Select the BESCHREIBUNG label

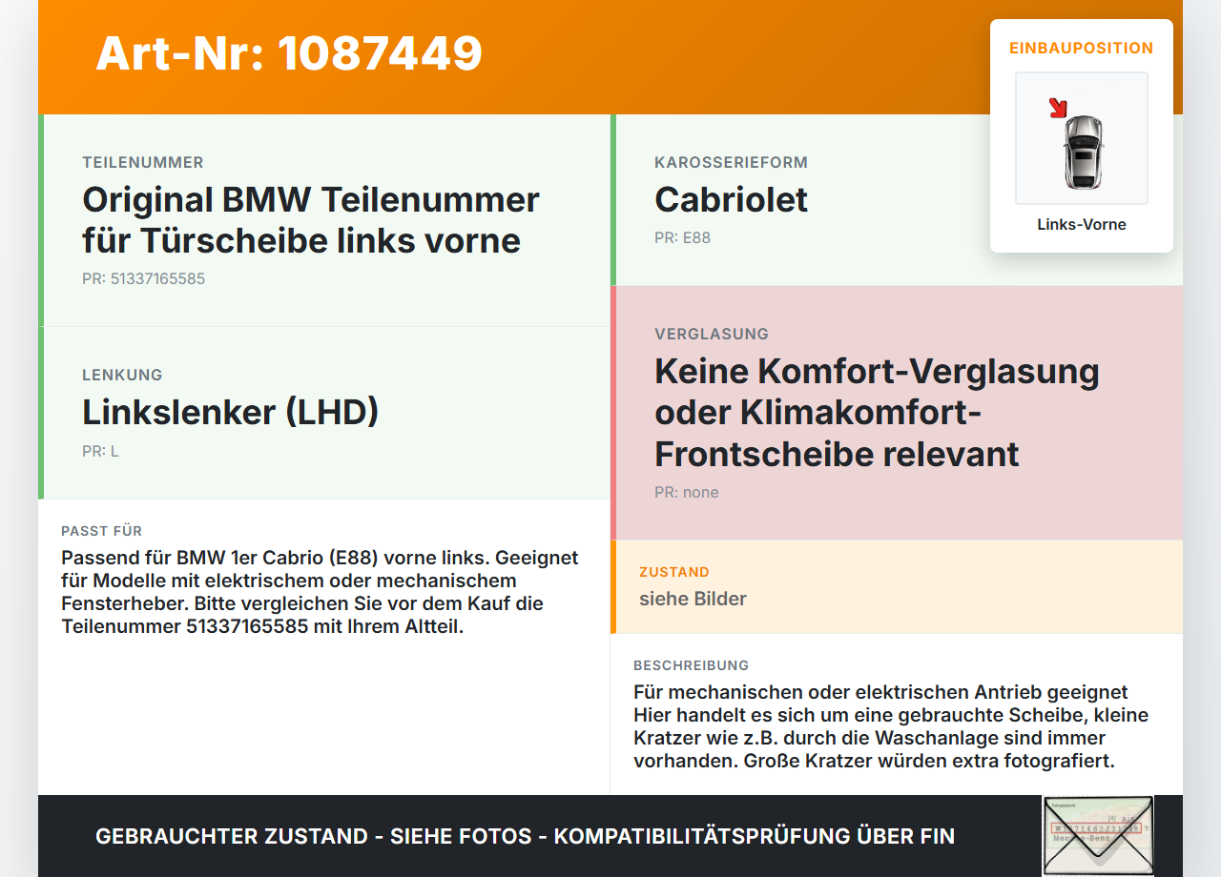coord(692,665)
